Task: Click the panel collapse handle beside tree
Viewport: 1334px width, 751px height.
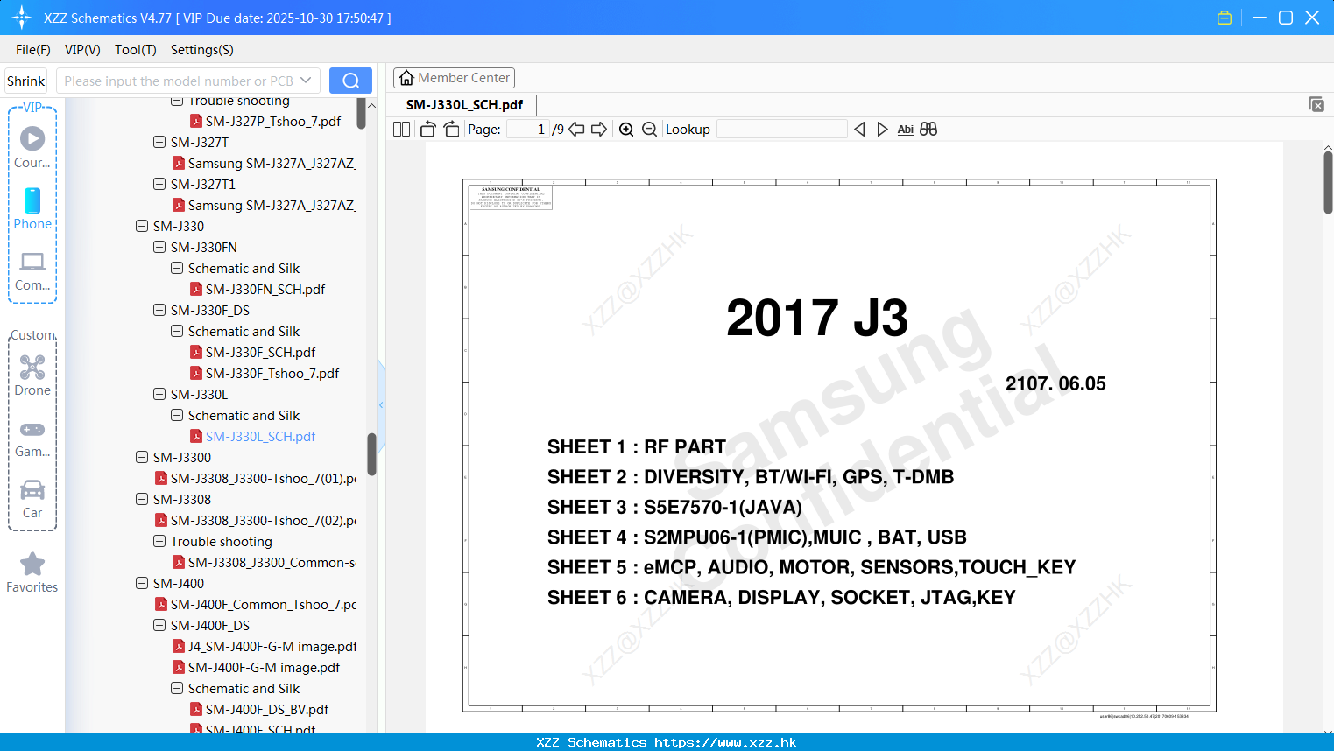Action: (x=381, y=404)
